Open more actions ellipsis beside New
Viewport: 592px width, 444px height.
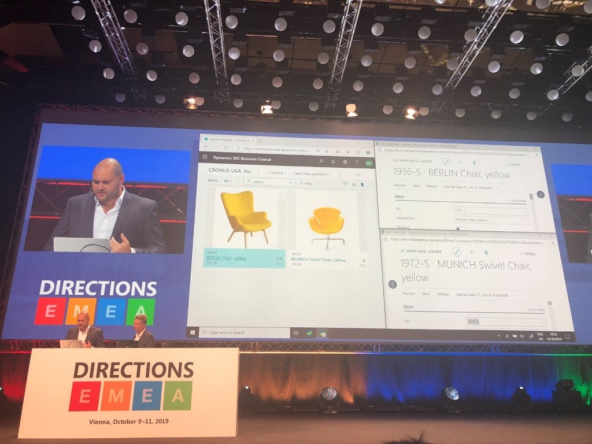click(320, 183)
